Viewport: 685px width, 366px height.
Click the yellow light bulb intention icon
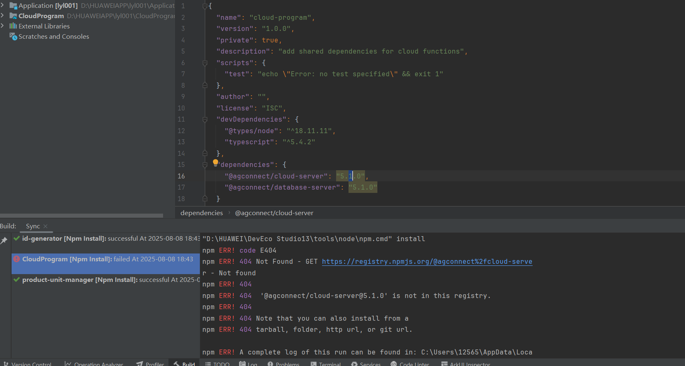pos(215,163)
